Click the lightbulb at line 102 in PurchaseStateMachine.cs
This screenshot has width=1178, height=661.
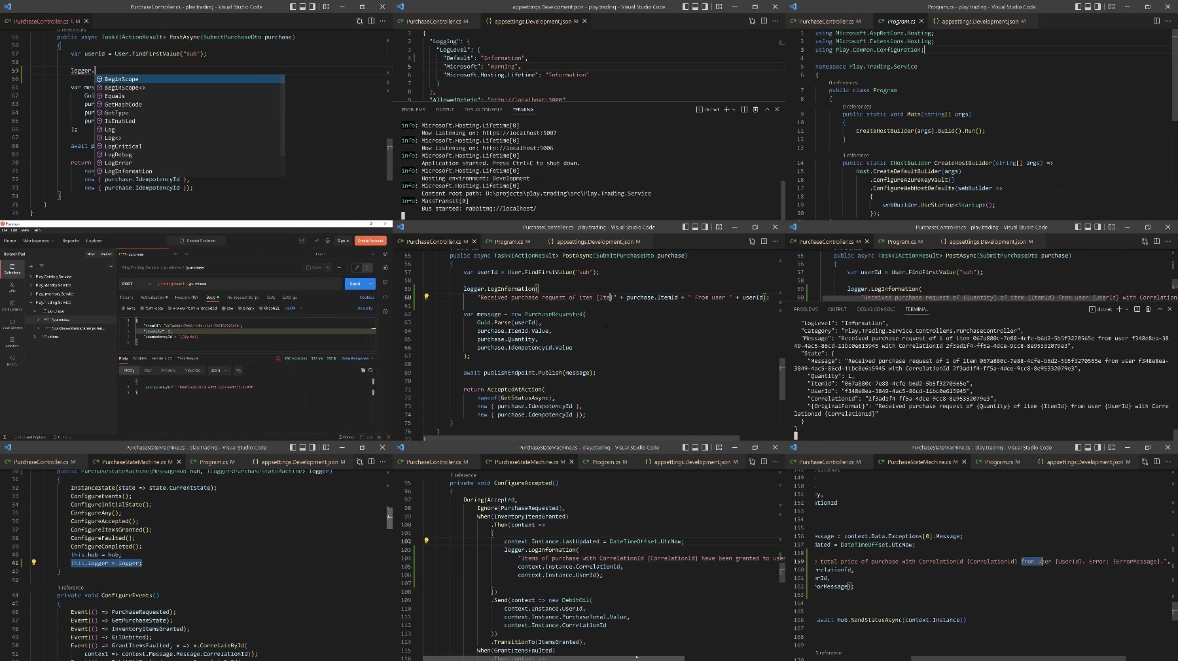click(x=426, y=541)
